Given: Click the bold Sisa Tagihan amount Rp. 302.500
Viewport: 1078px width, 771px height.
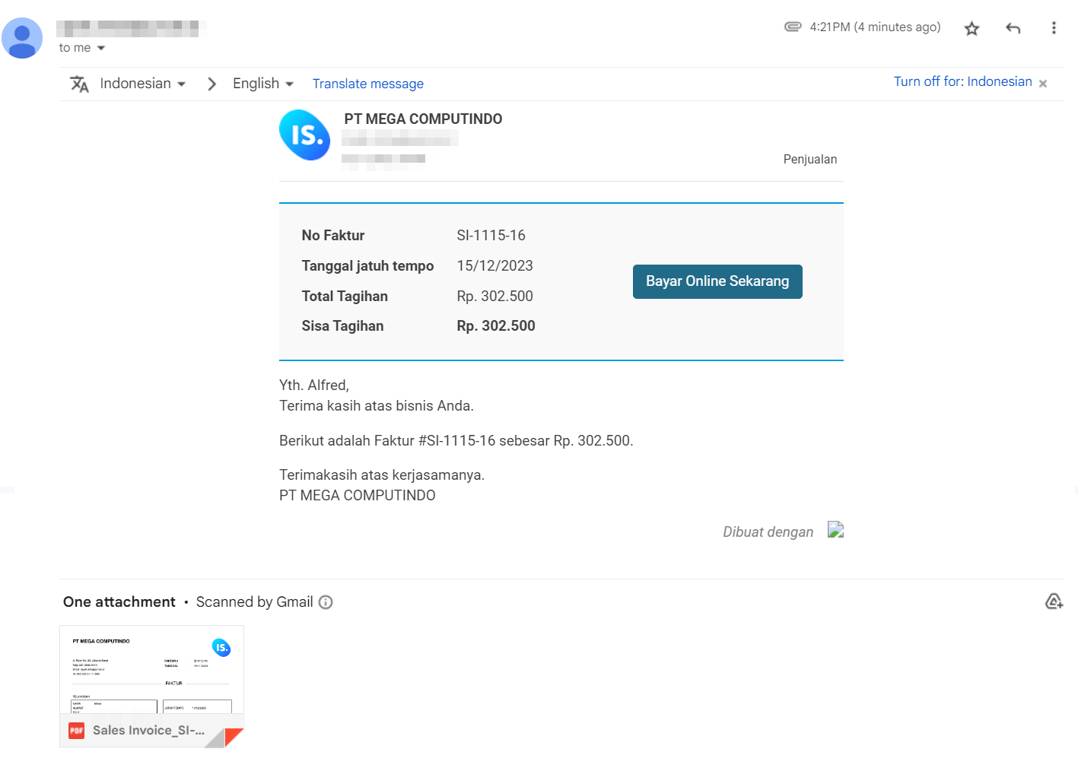Looking at the screenshot, I should [496, 326].
